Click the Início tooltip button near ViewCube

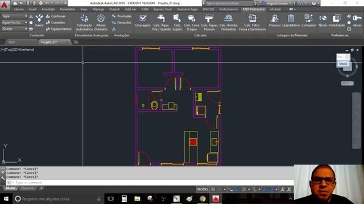pos(343,64)
